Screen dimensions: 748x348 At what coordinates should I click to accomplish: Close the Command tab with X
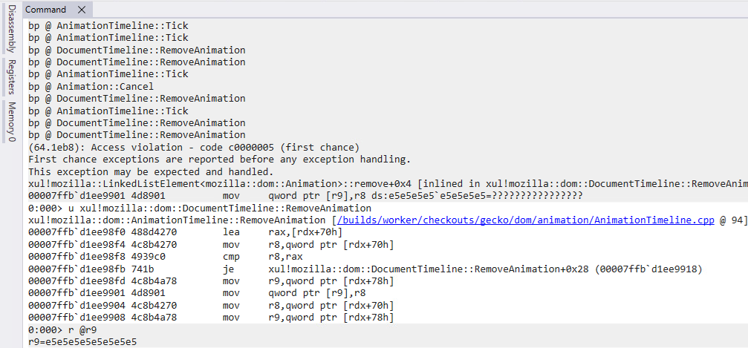click(x=82, y=10)
